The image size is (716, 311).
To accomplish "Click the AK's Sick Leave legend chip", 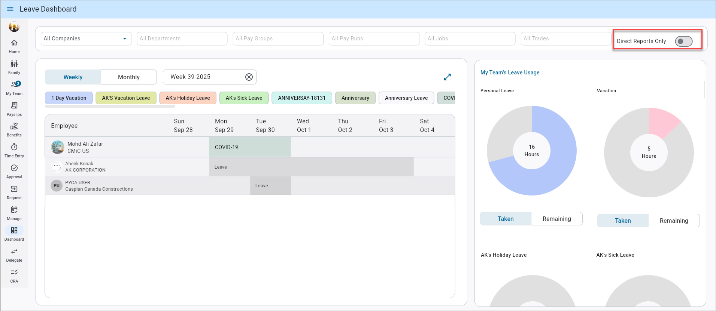I will coord(244,98).
